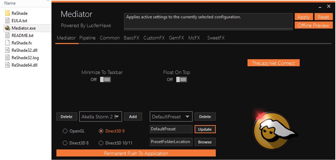Screen dimensions: 336x160
Task: Switch to the Common tab
Action: point(110,38)
